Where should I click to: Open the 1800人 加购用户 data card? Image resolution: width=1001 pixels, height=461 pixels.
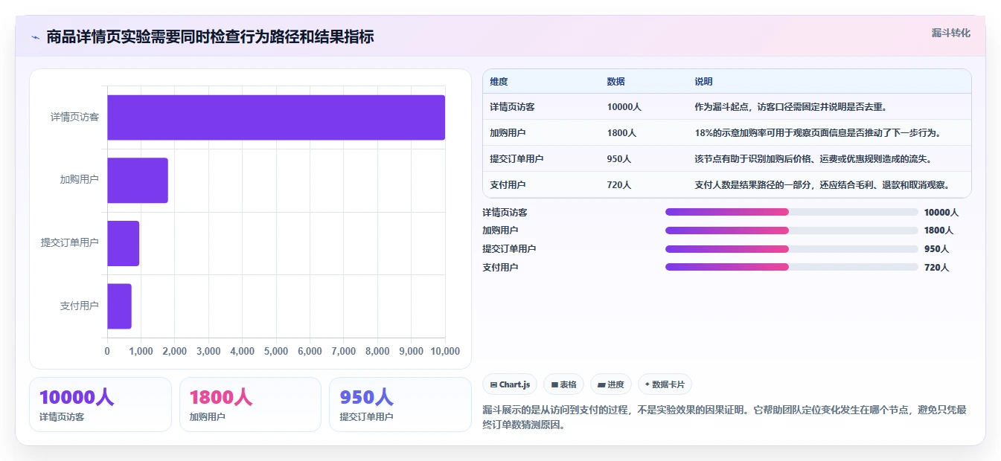(250, 404)
